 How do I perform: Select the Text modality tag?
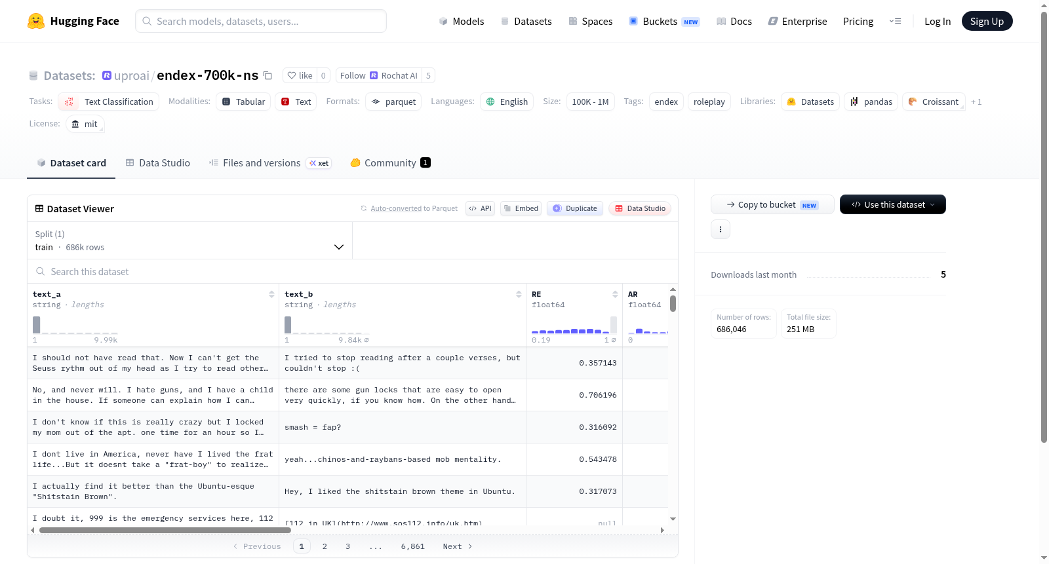[296, 102]
